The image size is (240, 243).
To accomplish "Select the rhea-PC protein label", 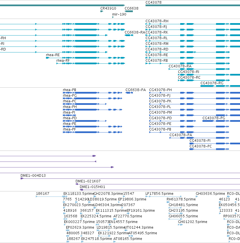I will 70,101.
